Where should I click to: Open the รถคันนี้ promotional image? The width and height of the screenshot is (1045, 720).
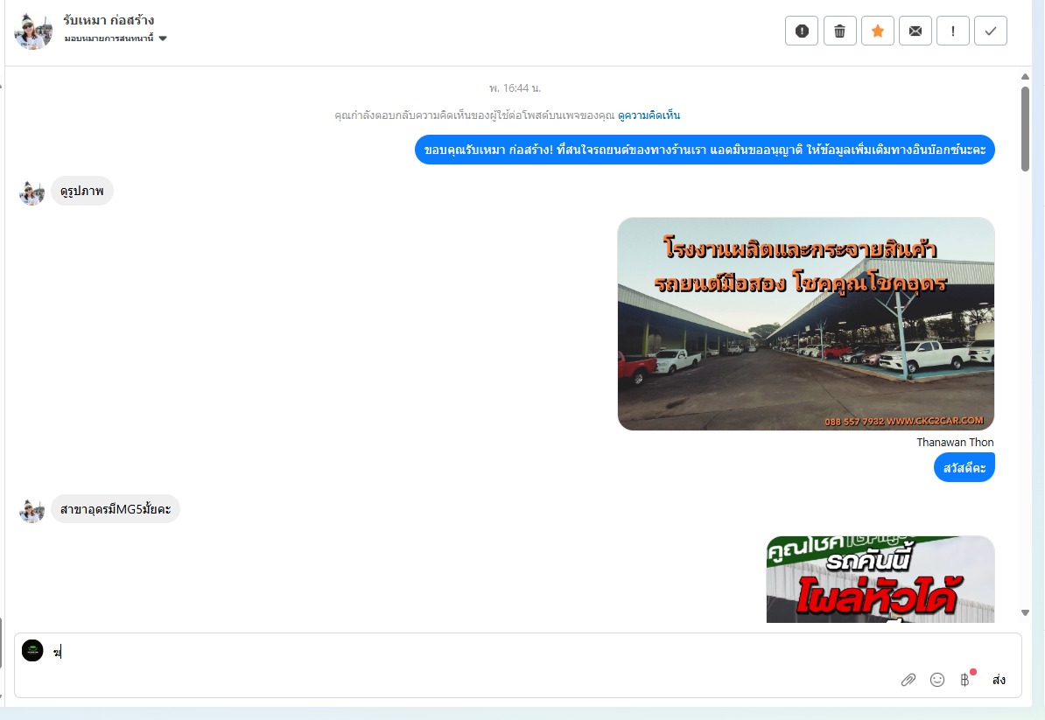880,579
